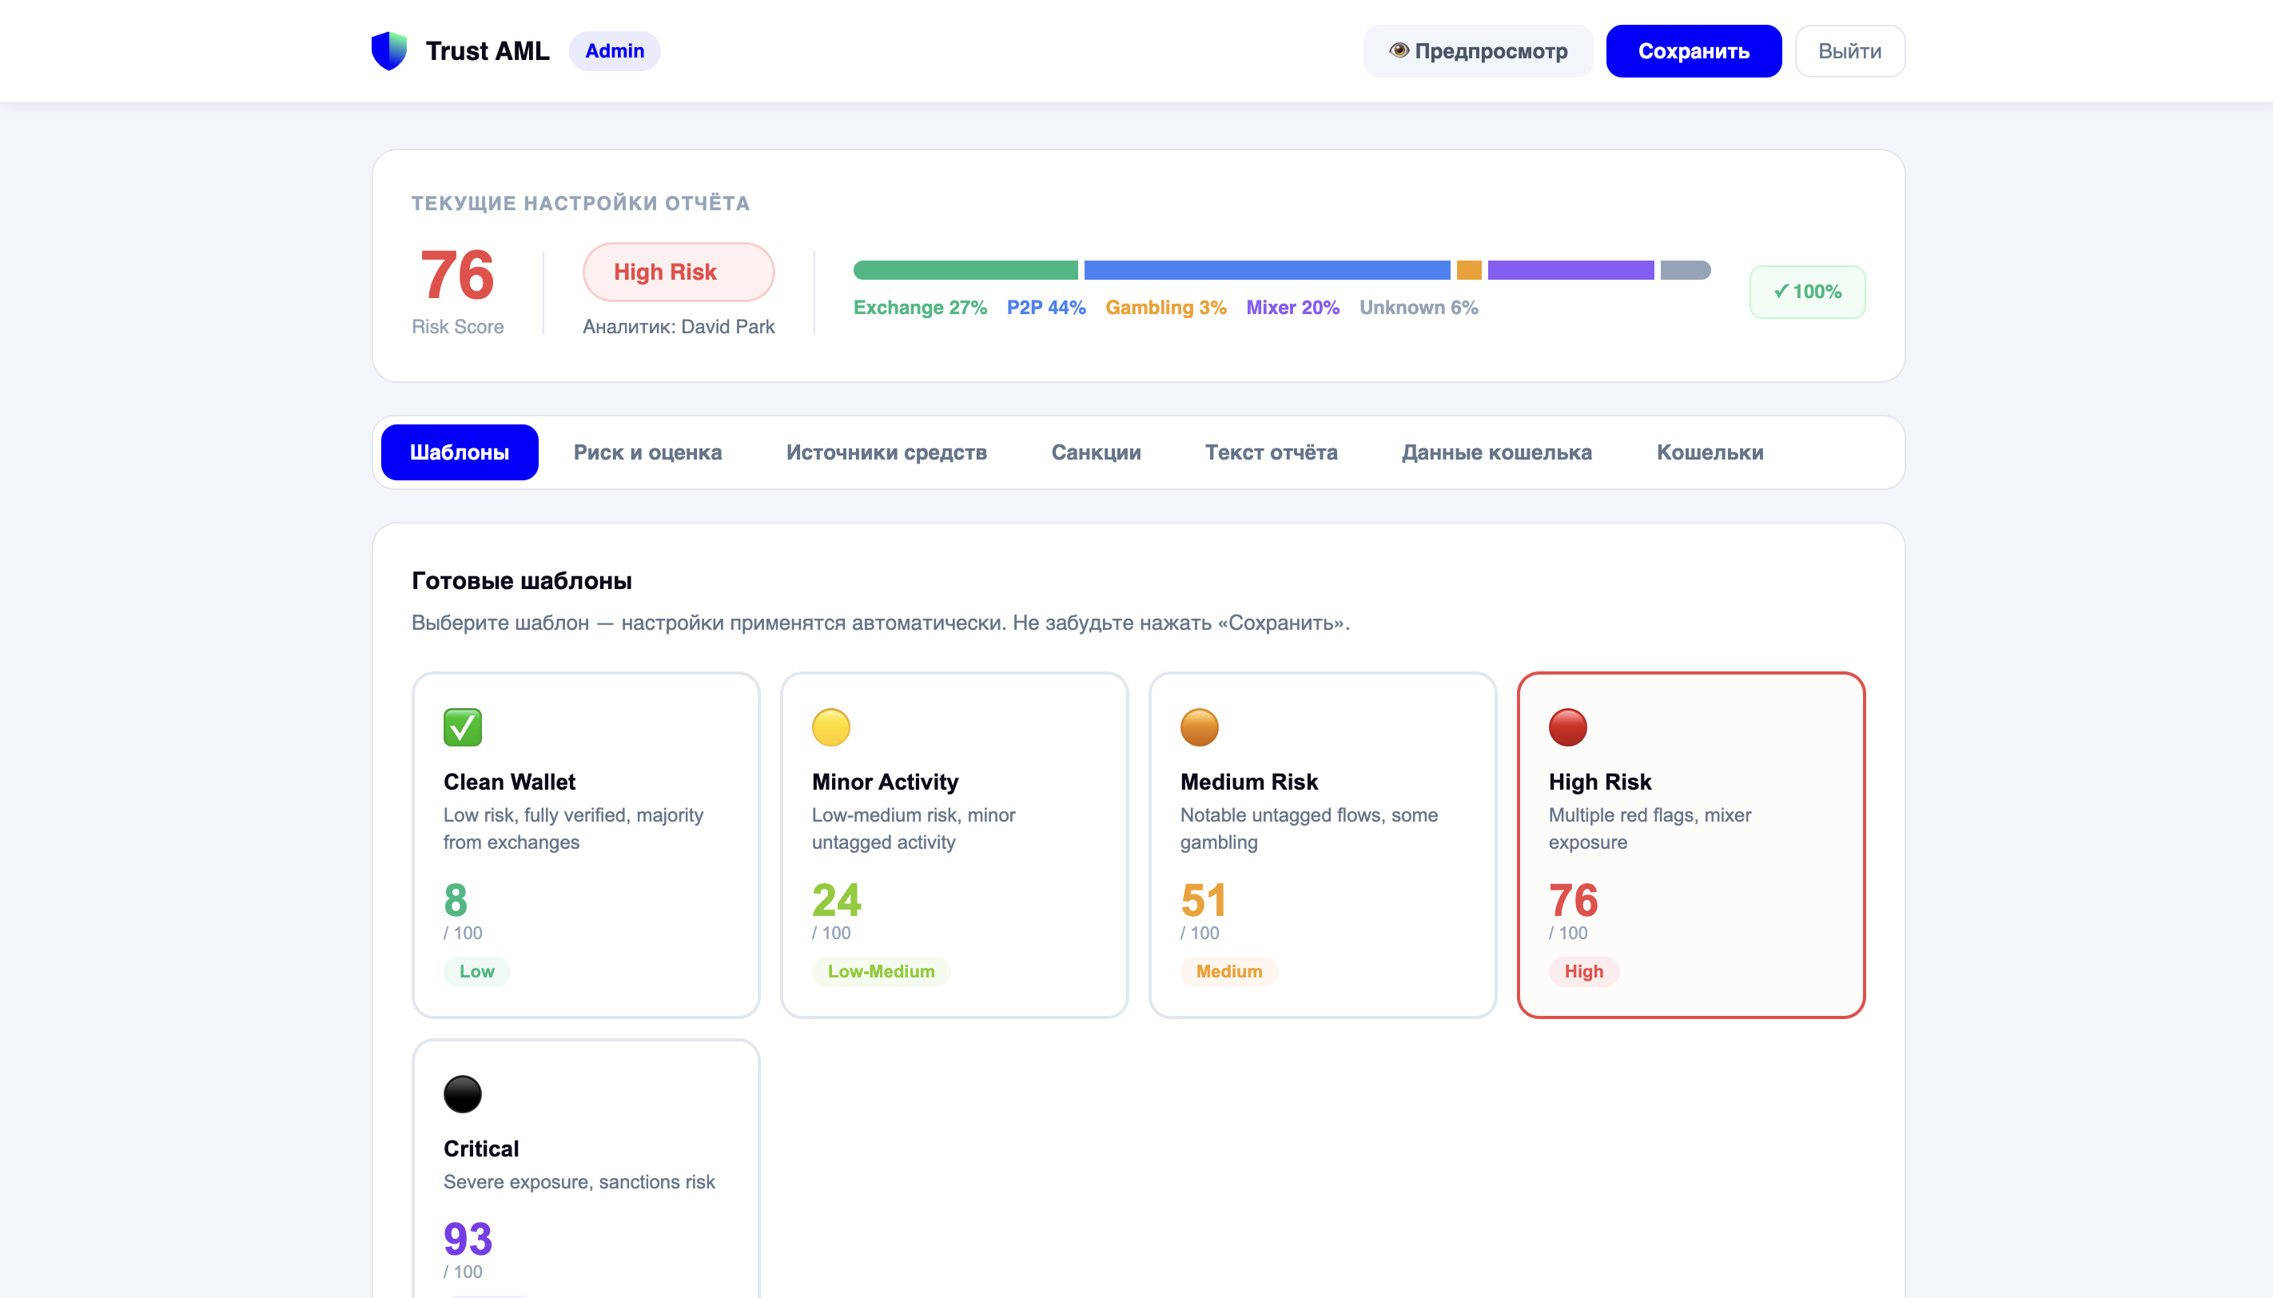Click the Low tag on Clean Wallet
Image resolution: width=2273 pixels, height=1298 pixels.
pos(477,971)
